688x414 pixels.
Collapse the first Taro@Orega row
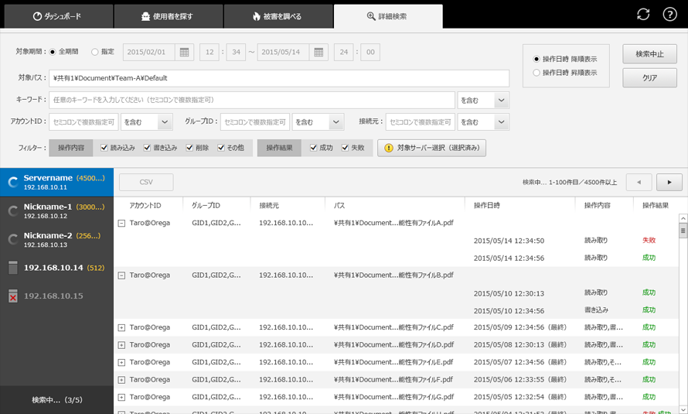[x=121, y=223]
